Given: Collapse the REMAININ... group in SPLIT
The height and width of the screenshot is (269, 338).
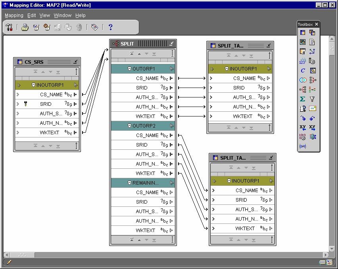Looking at the screenshot, I should [129, 183].
